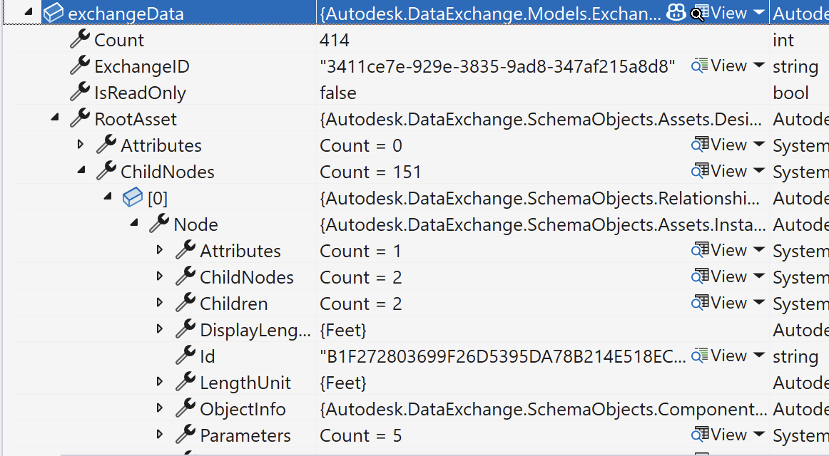Collapse the RootAsset node
This screenshot has width=829, height=456.
coord(55,117)
